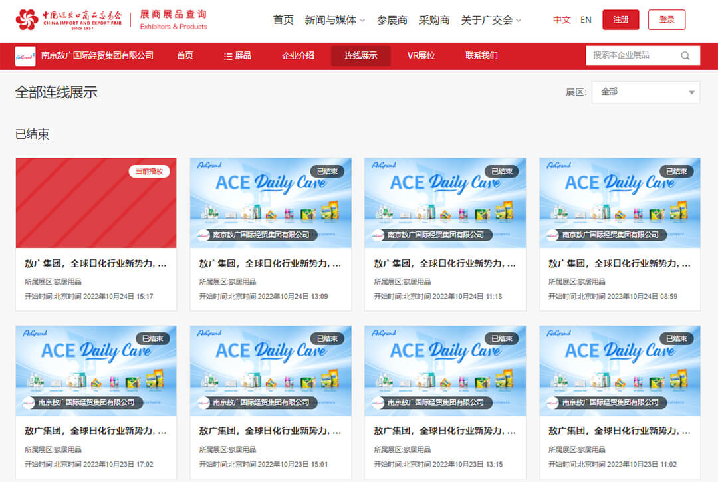Click 开始时间 2022年10月23日 11:02 text
This screenshot has height=482, width=718.
pos(613,464)
